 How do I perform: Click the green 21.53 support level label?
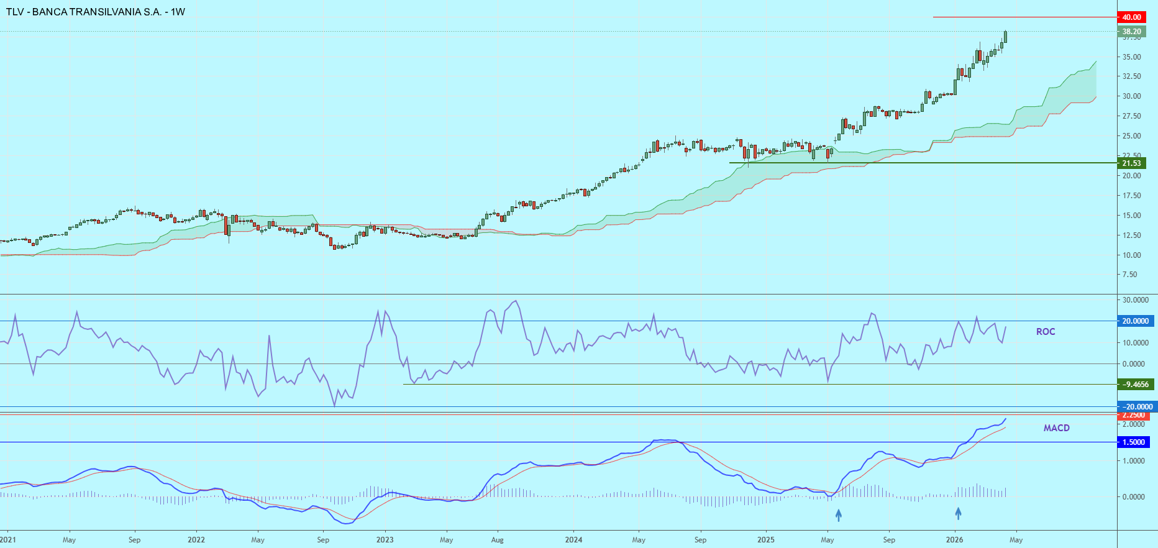(x=1131, y=163)
